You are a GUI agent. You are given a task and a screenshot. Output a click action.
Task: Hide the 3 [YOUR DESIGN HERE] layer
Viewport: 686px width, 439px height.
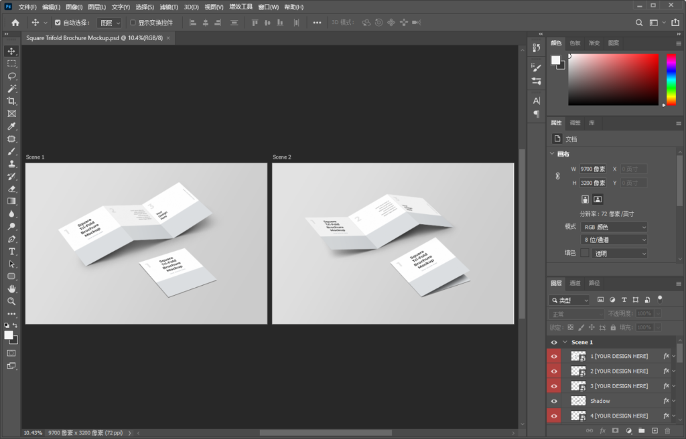click(x=554, y=386)
